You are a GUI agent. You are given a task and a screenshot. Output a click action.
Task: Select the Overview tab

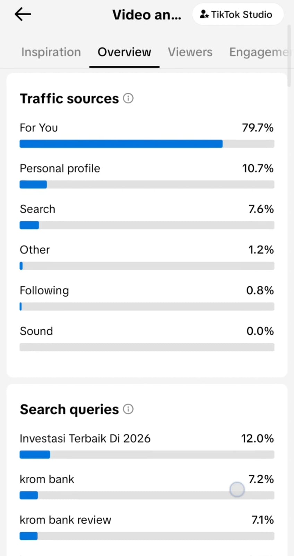pyautogui.click(x=124, y=52)
